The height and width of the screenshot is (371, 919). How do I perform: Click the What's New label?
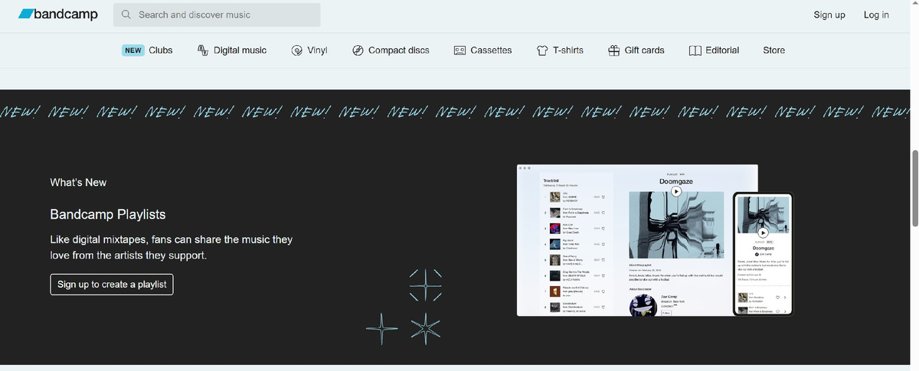78,183
